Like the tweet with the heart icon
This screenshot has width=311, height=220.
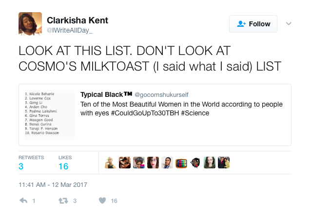coord(102,201)
